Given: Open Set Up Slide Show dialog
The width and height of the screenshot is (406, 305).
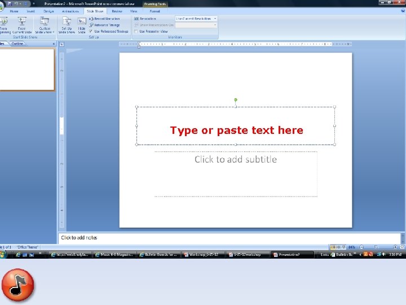Looking at the screenshot, I should point(67,25).
